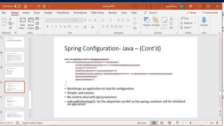Select slide 21 thumbnail
Screen dimensions: 224x126
click(x=15, y=102)
